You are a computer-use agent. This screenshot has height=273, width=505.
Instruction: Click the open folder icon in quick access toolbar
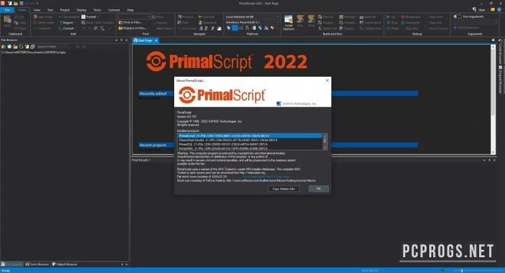[15, 3]
